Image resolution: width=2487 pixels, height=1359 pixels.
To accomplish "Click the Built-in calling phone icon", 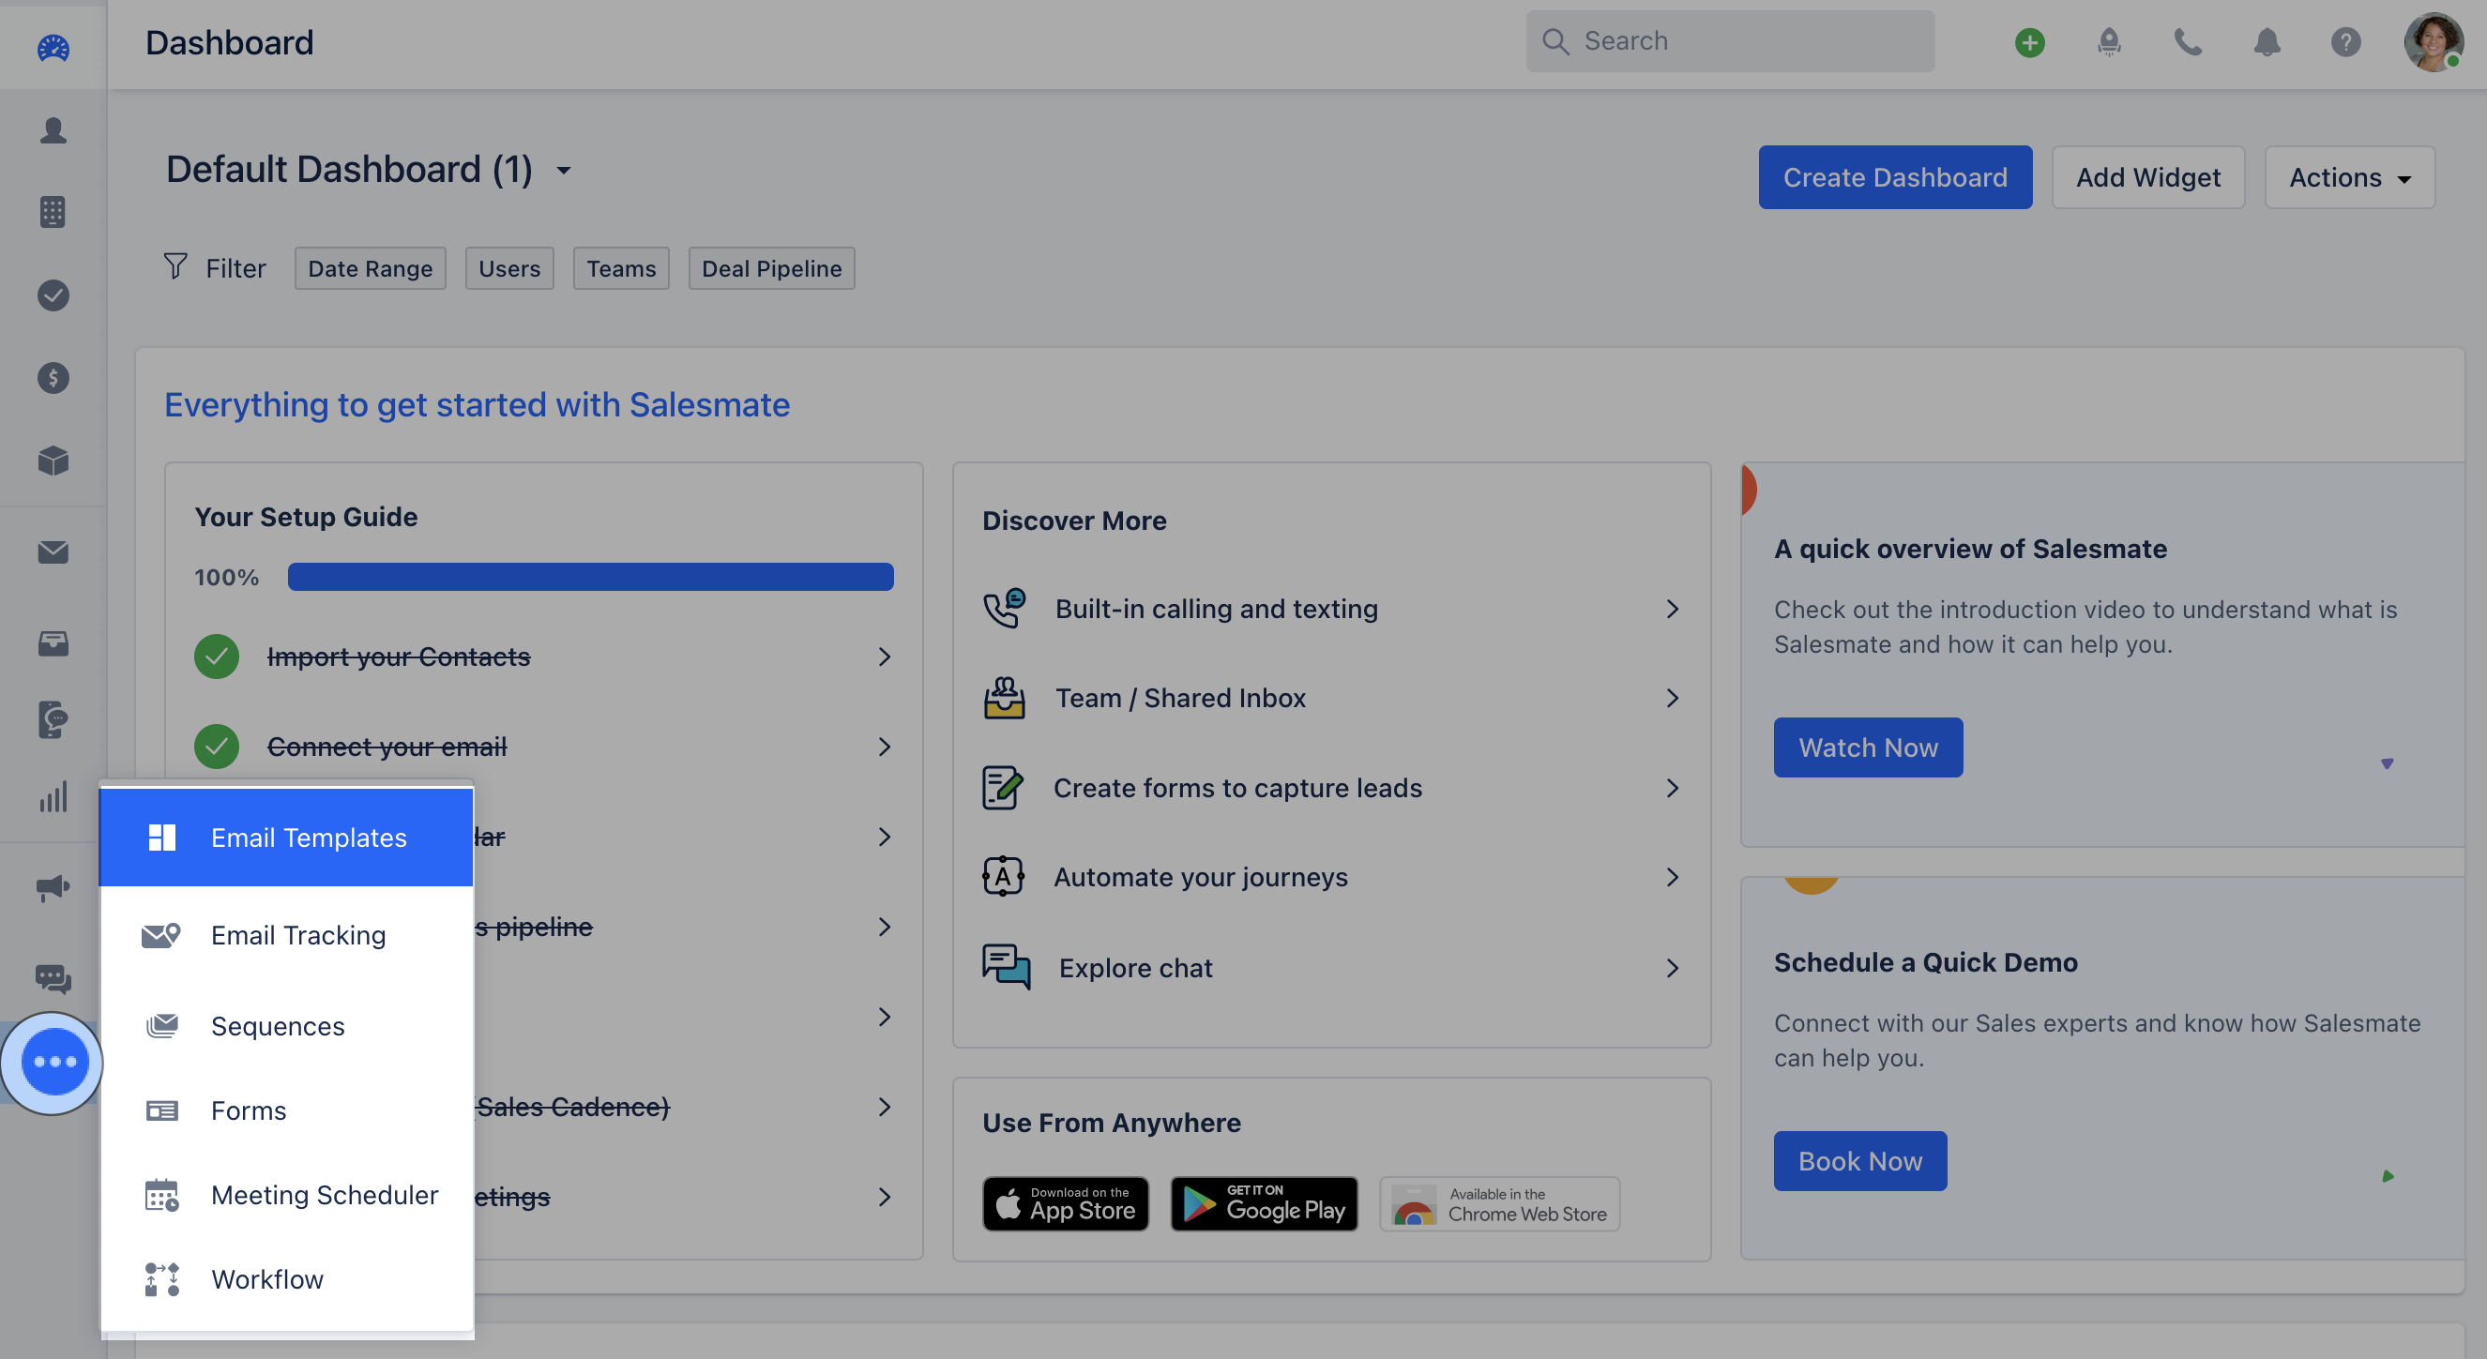I will point(1004,608).
